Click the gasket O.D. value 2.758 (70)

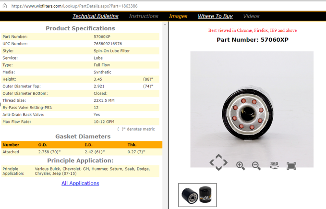point(49,152)
